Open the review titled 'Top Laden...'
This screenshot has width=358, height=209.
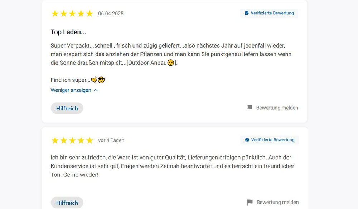(68, 32)
